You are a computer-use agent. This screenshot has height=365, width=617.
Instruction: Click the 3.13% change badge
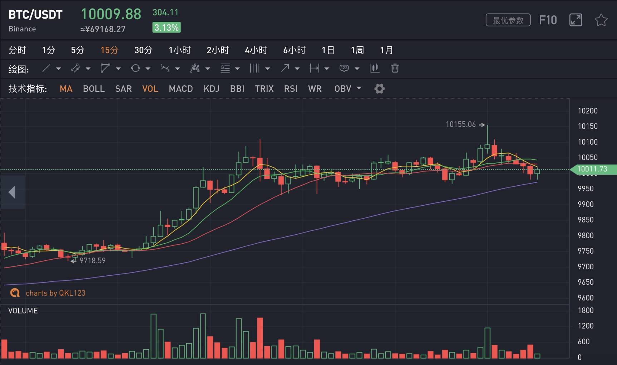pos(167,27)
